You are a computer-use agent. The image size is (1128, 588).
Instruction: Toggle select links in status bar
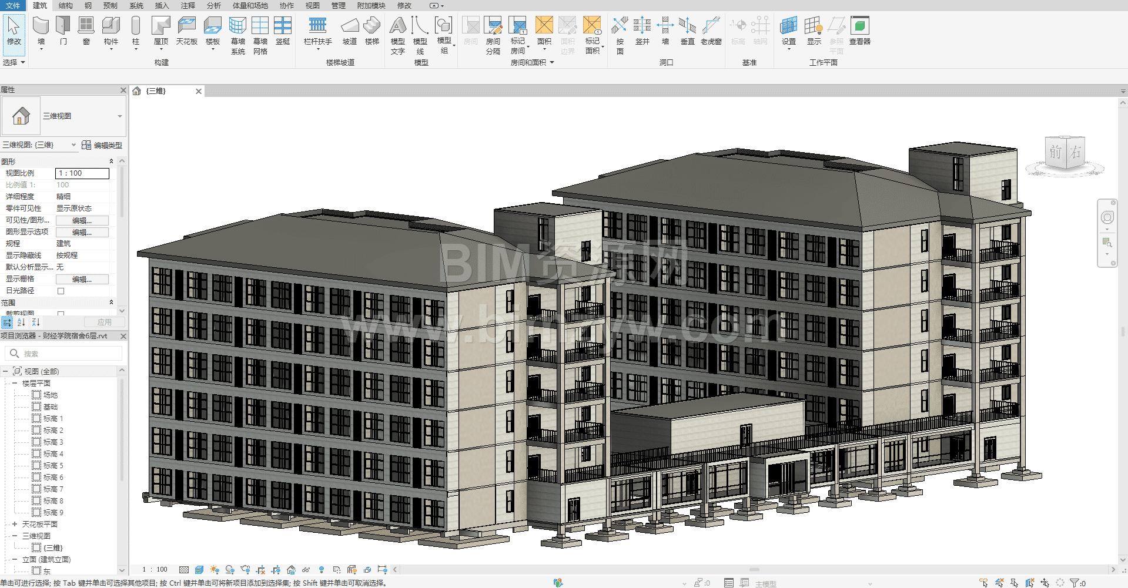984,583
